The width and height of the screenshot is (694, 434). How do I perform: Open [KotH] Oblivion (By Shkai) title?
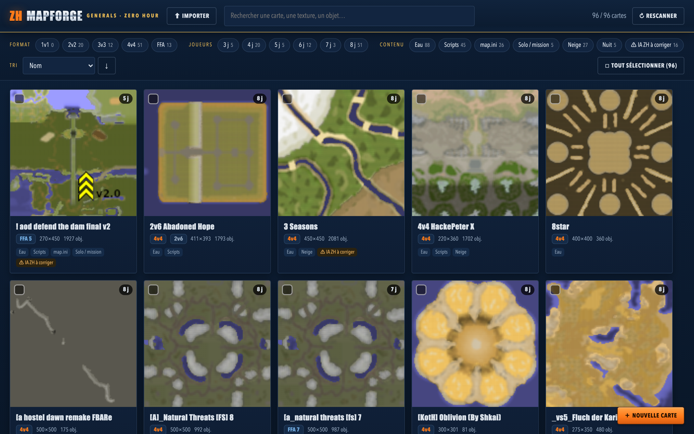(x=459, y=417)
